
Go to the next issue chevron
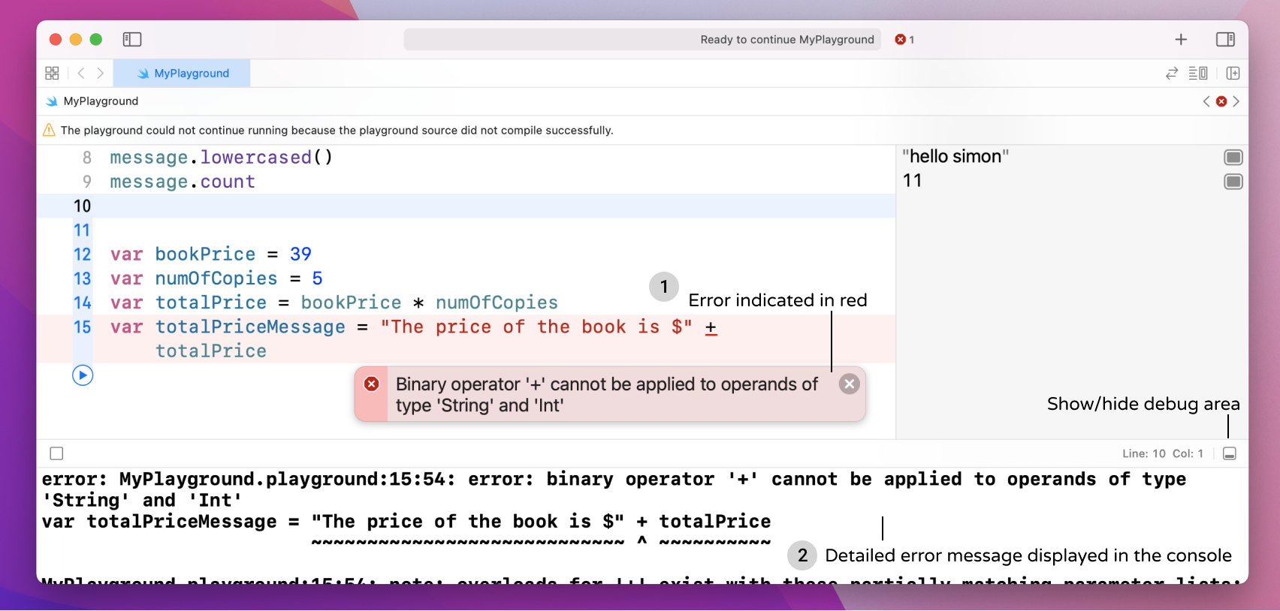pos(1236,101)
